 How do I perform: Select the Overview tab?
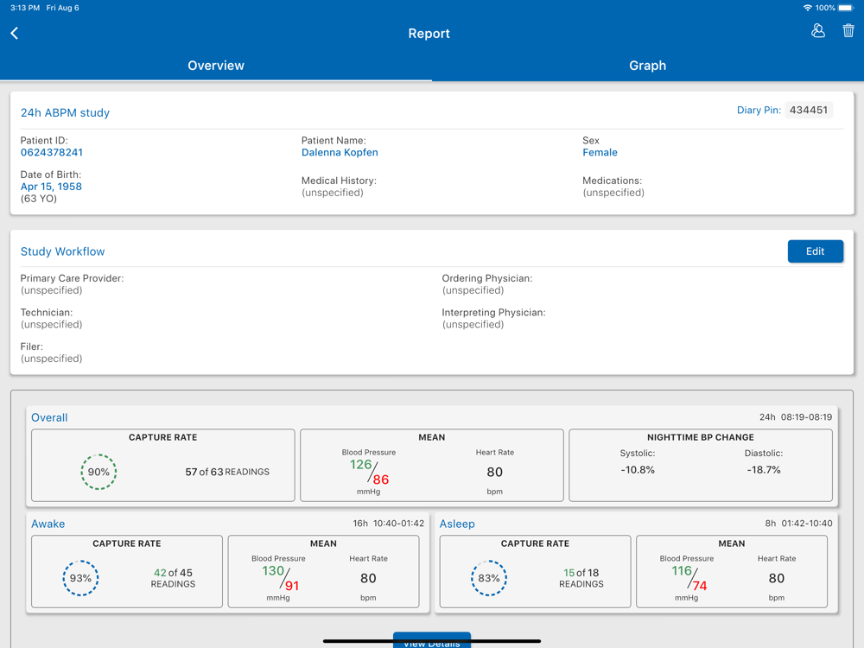click(216, 66)
